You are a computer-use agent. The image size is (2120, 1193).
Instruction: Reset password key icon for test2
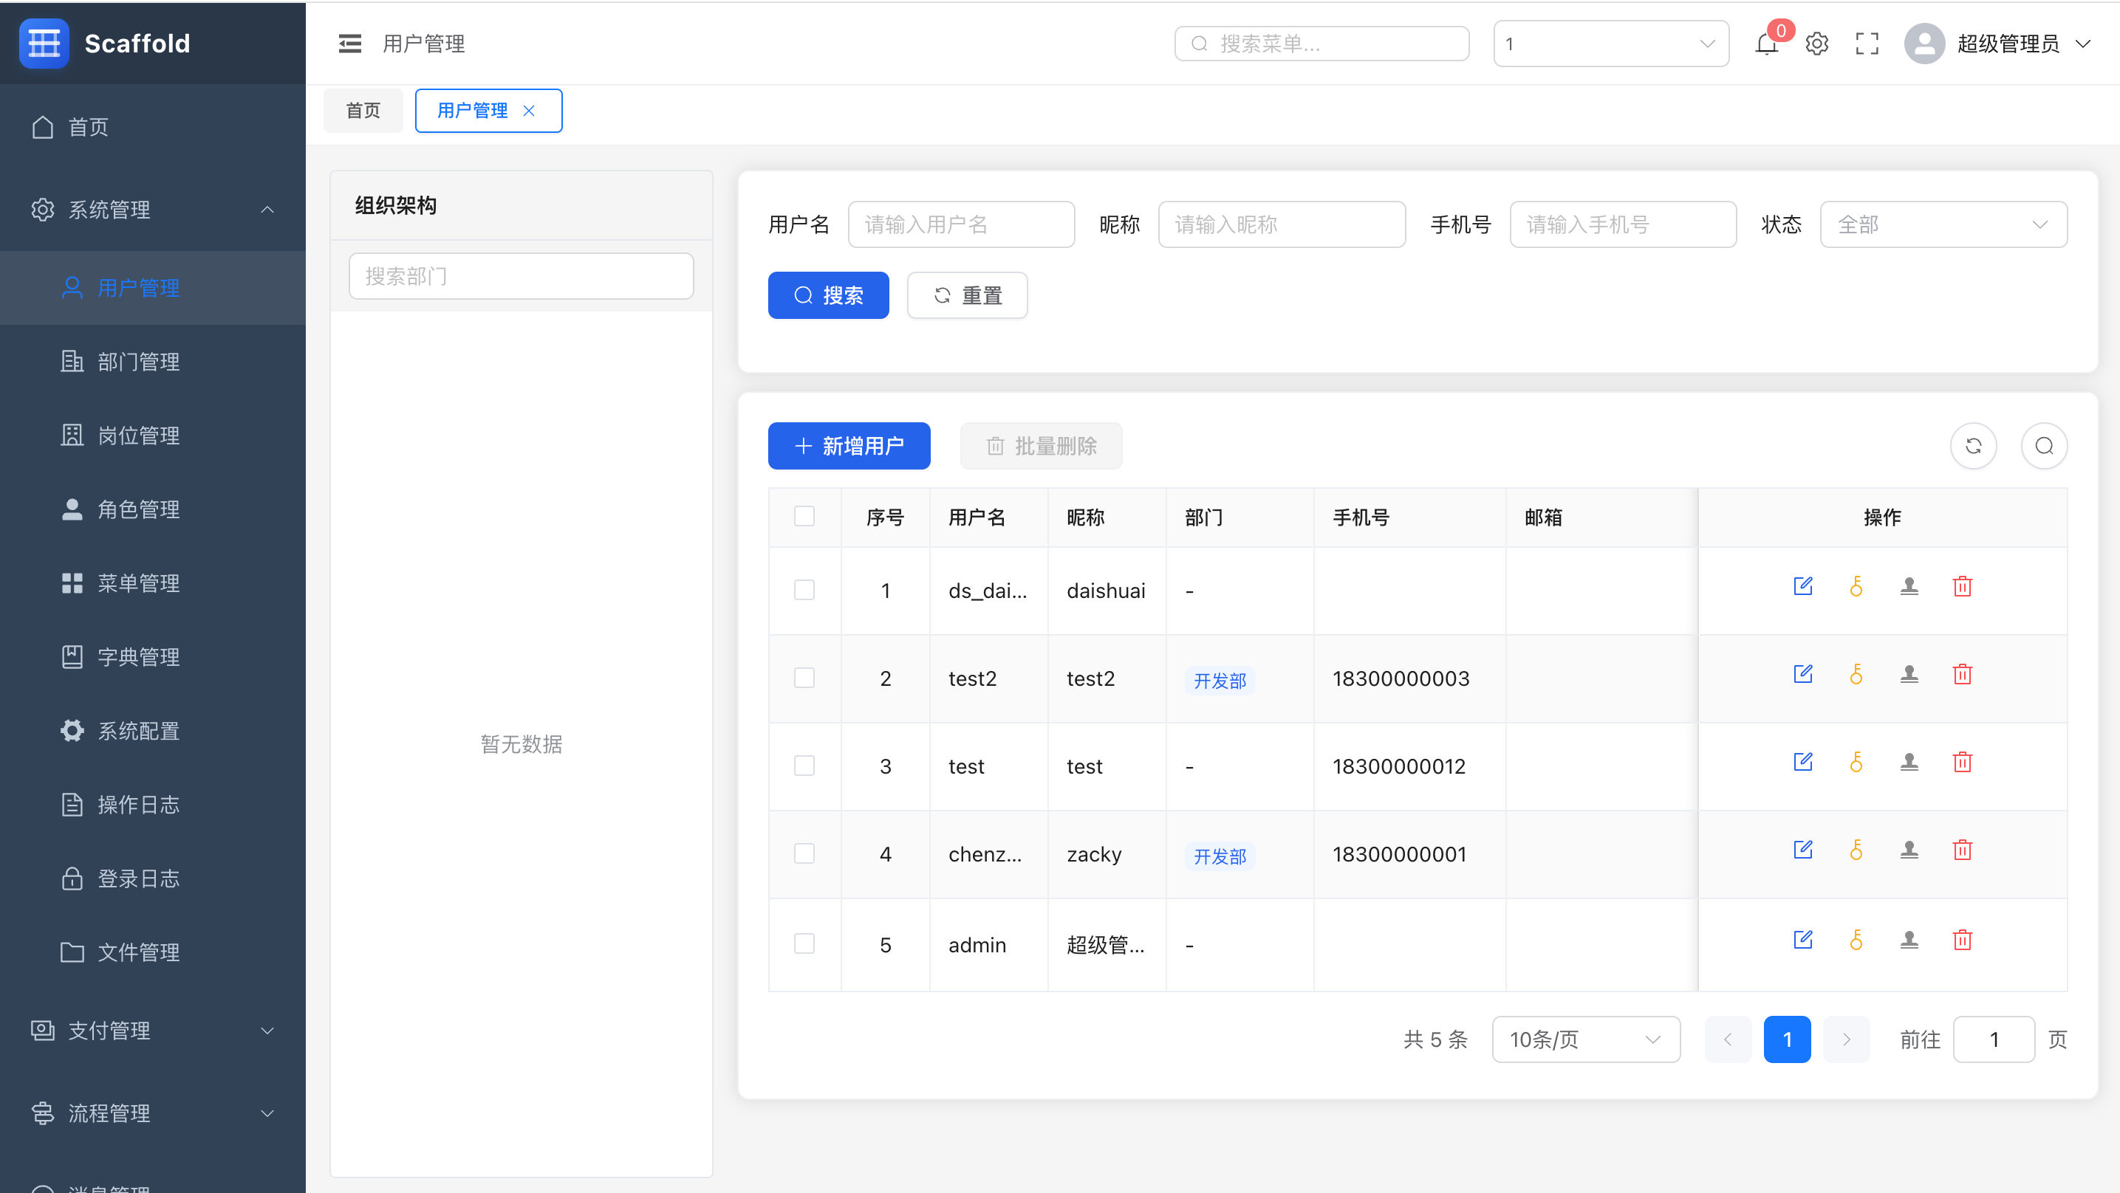pyautogui.click(x=1856, y=675)
